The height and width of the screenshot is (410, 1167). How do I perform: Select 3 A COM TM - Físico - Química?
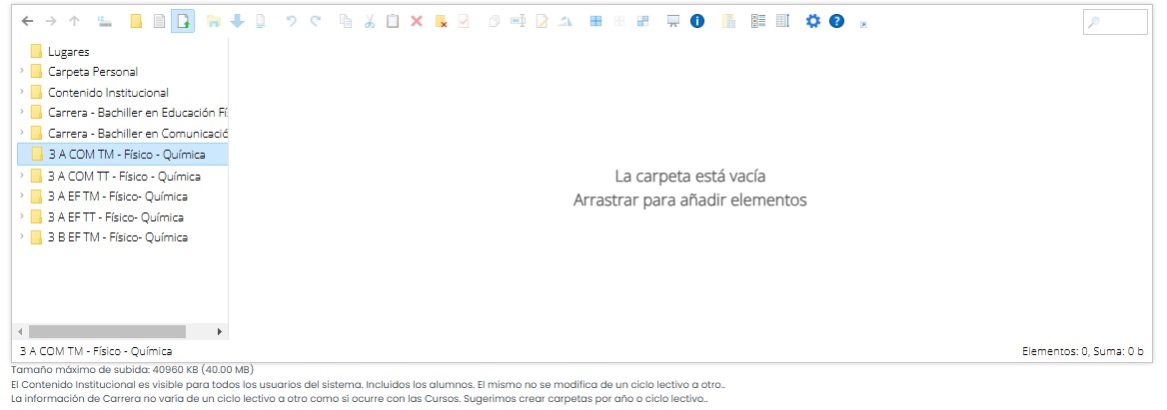point(122,155)
